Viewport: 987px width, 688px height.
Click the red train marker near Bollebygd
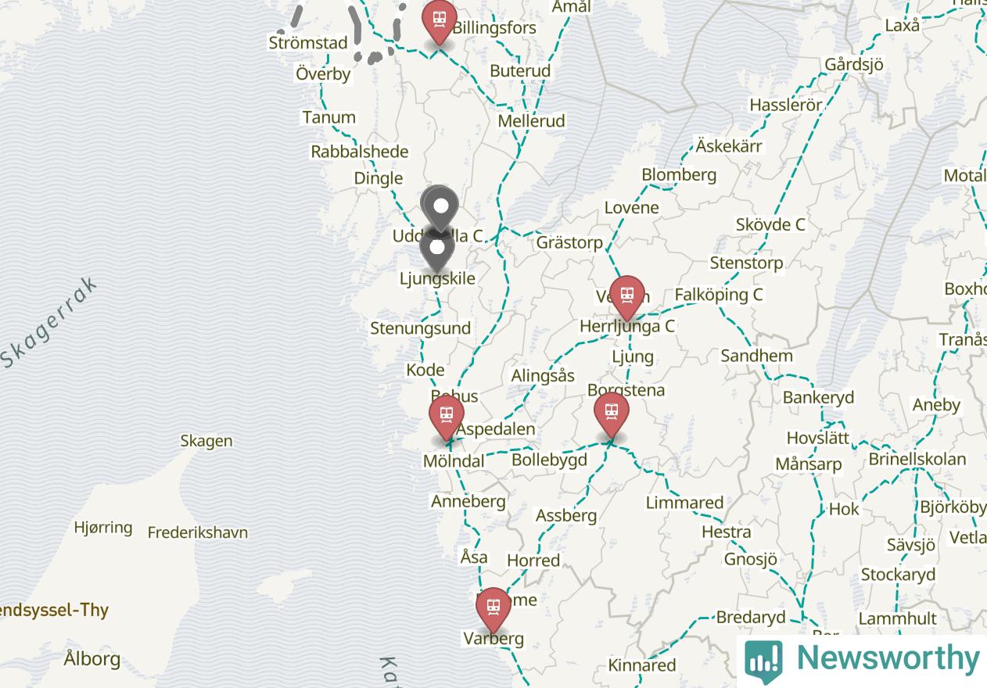[612, 414]
